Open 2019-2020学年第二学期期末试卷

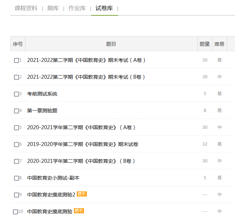pyautogui.click(x=83, y=144)
